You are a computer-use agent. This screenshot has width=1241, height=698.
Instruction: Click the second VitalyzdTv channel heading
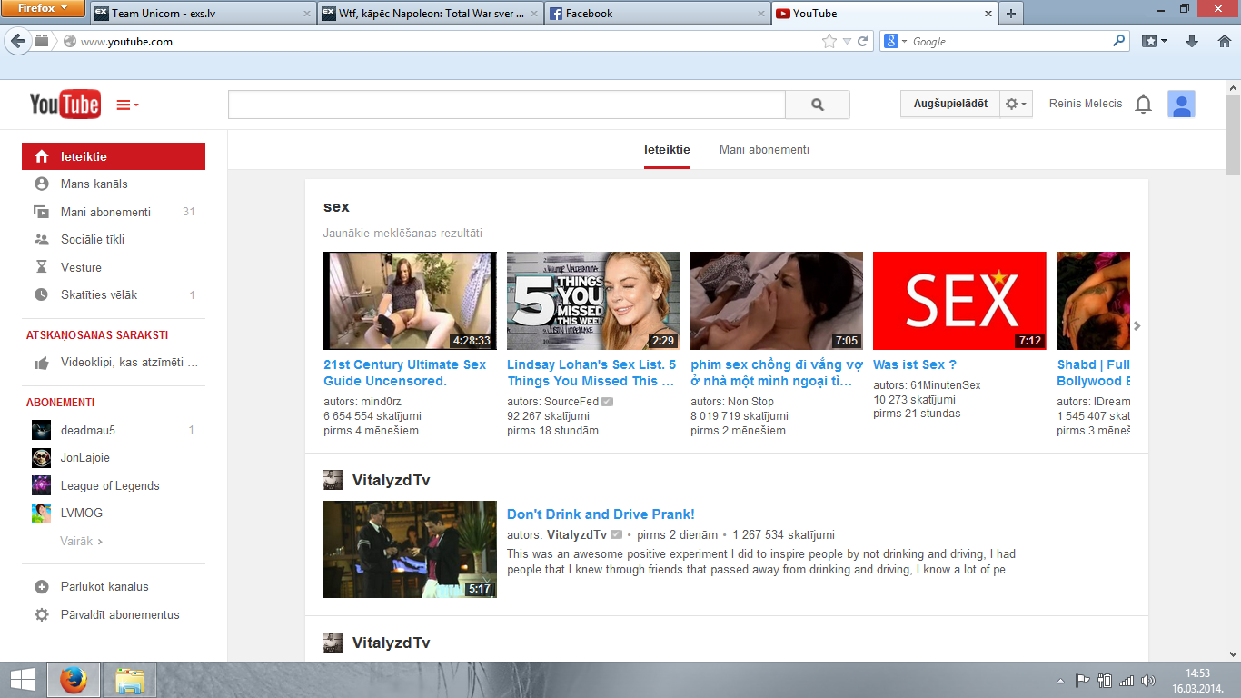click(x=391, y=643)
